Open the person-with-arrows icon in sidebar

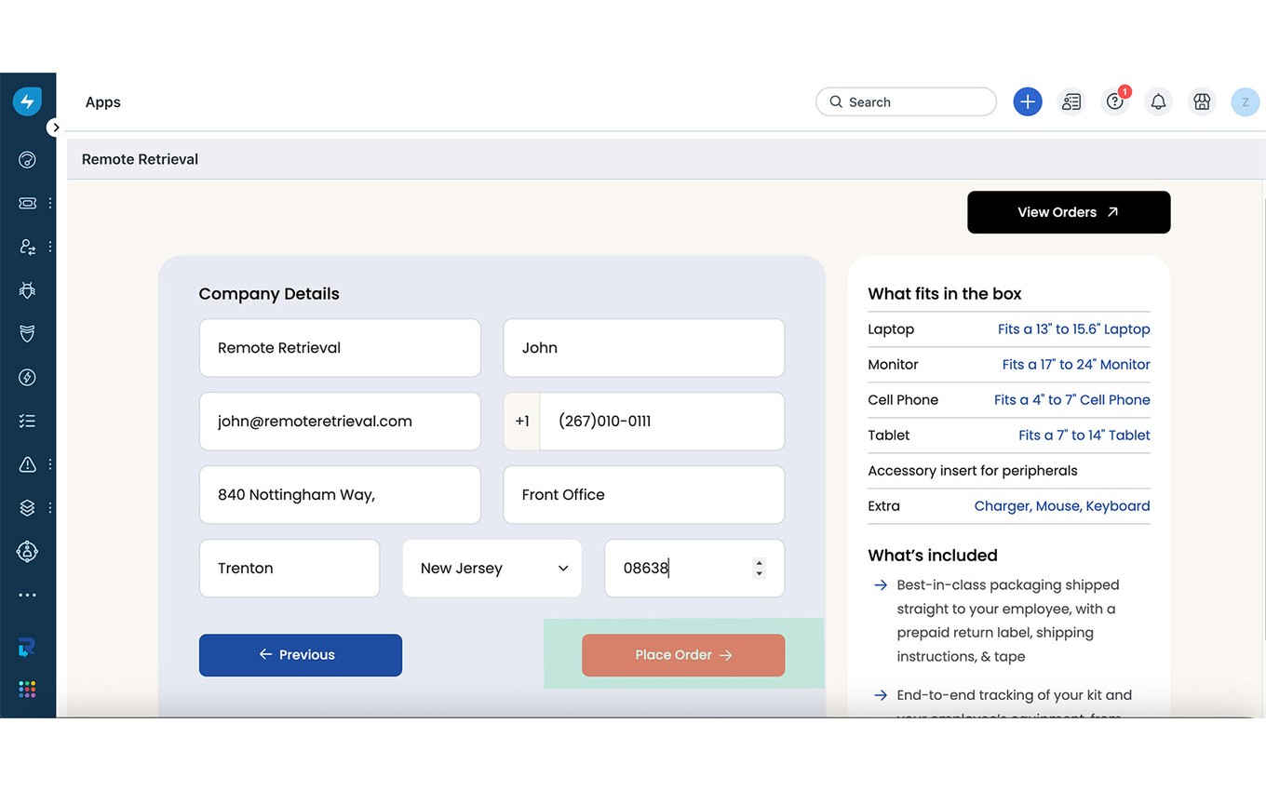pos(27,247)
